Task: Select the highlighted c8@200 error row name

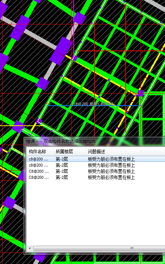Action: tap(38, 159)
